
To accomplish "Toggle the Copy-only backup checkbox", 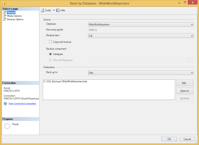I will point(50,42).
